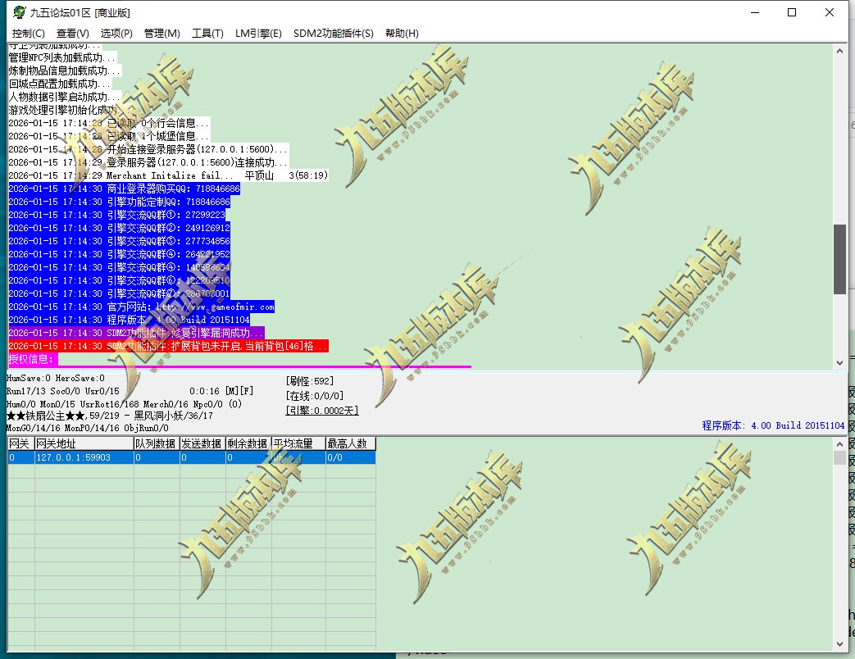
Task: Click the Run17/13 Soc0/0 status line
Action: click(x=62, y=391)
